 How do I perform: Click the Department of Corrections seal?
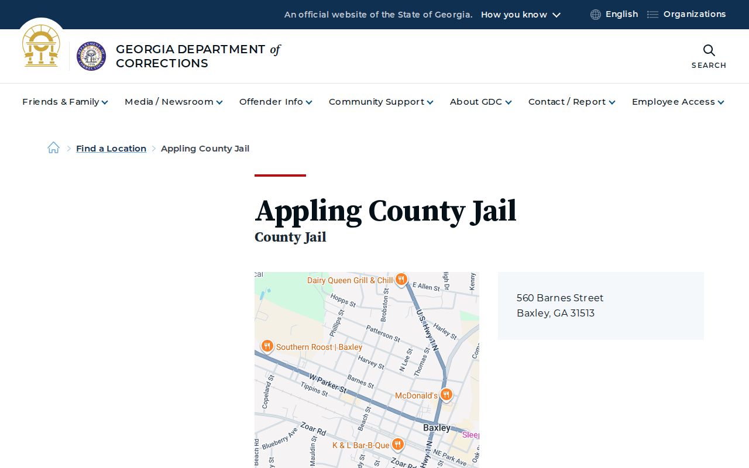click(x=91, y=56)
